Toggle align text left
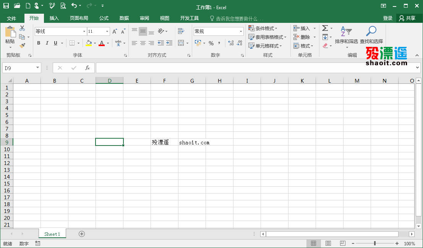Screen dimensions: 423x248 pyautogui.click(x=135, y=43)
